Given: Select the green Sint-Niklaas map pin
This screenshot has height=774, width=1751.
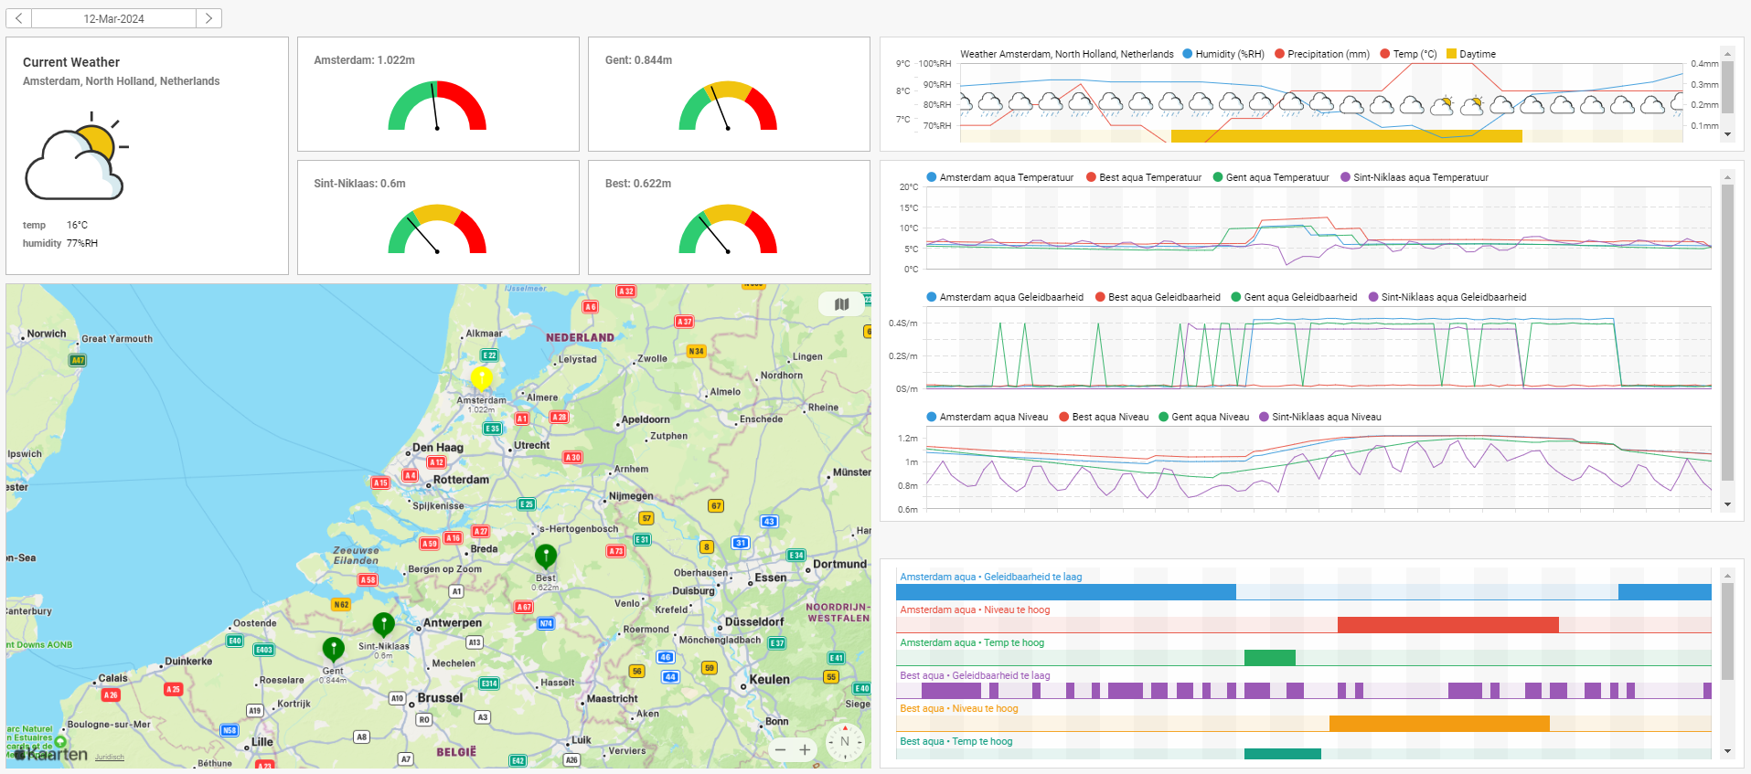Looking at the screenshot, I should pyautogui.click(x=384, y=624).
